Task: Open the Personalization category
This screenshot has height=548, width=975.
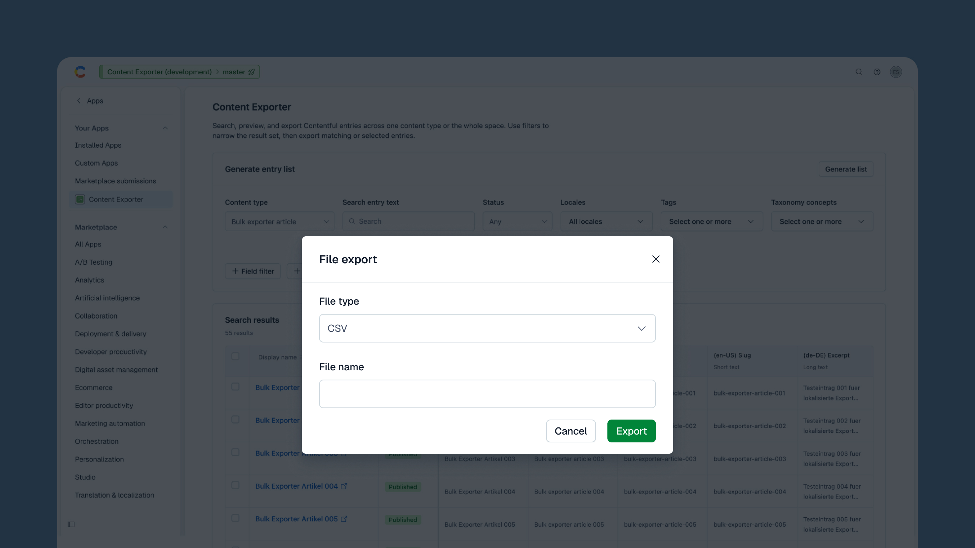Action: [99, 459]
